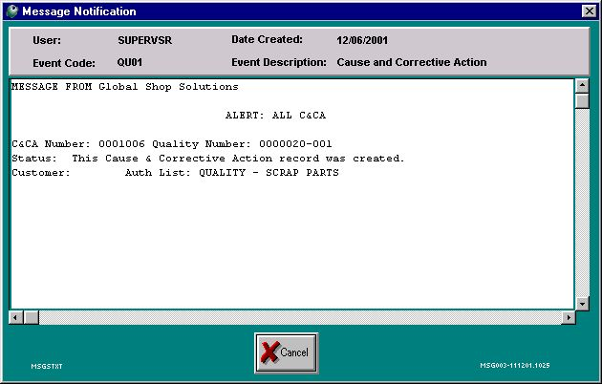The image size is (602, 384).
Task: Click the 'MESSAGE FROM Global Shop Solutions' line
Action: tap(125, 87)
